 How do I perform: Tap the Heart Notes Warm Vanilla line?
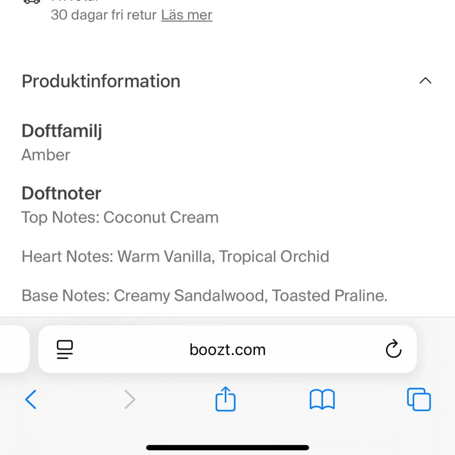point(176,257)
